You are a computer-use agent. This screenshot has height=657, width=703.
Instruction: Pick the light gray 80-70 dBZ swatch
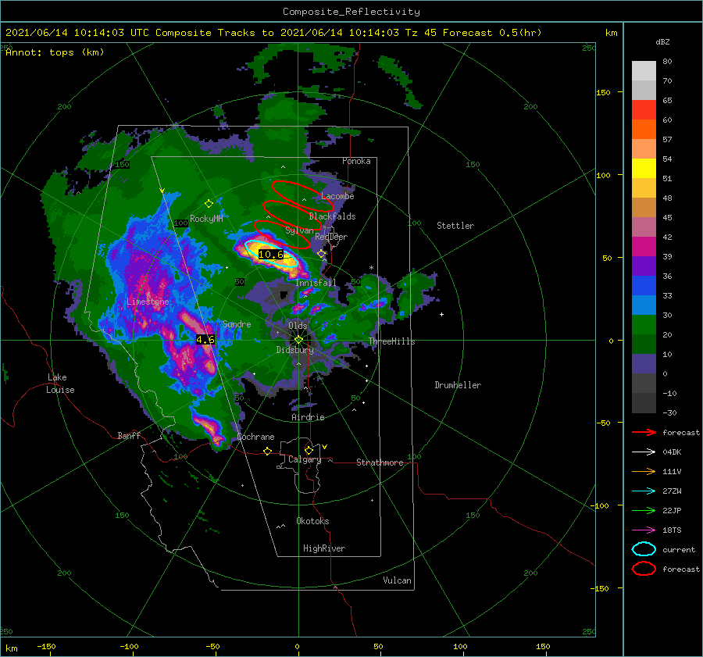coord(644,71)
